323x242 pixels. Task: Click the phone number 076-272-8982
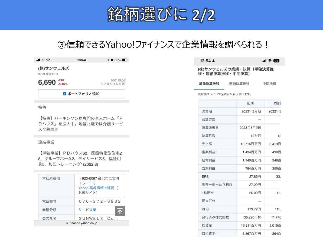tap(100, 201)
